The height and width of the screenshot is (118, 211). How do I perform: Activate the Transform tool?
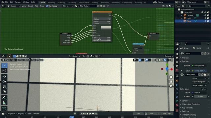pos(4,92)
